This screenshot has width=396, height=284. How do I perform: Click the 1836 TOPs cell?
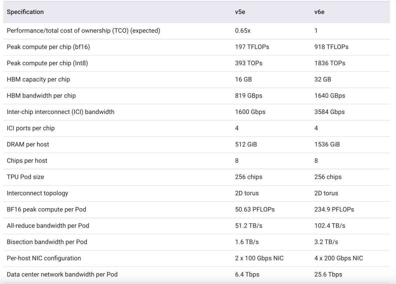tap(330, 63)
